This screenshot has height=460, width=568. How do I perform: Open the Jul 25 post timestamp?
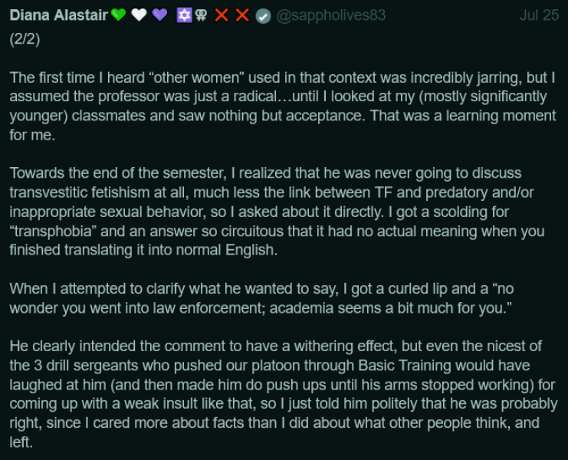[539, 15]
